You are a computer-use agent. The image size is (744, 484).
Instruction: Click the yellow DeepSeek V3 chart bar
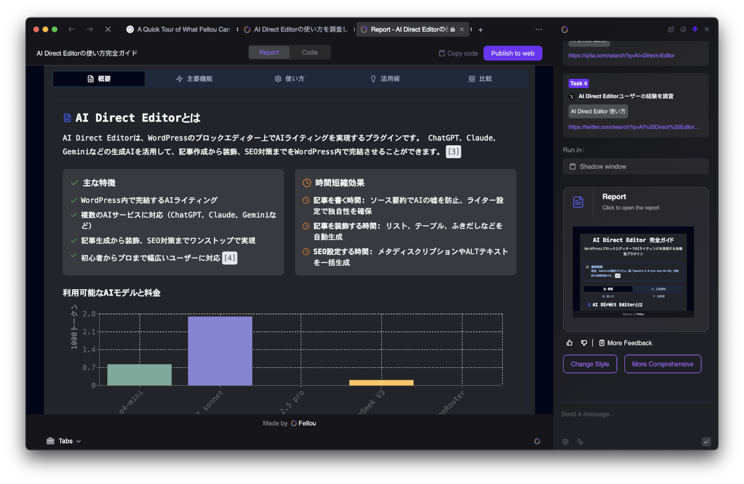pos(381,382)
